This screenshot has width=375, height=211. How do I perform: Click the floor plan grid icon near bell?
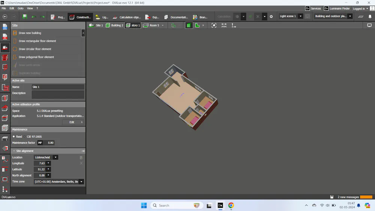(361, 17)
